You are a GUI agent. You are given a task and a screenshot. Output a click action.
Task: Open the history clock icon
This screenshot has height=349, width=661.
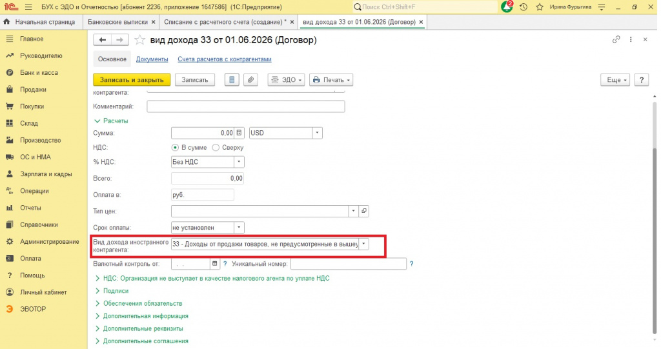click(x=524, y=7)
